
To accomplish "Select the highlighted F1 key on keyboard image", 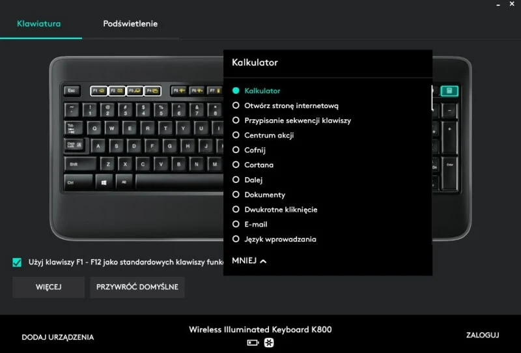I will click(x=99, y=91).
